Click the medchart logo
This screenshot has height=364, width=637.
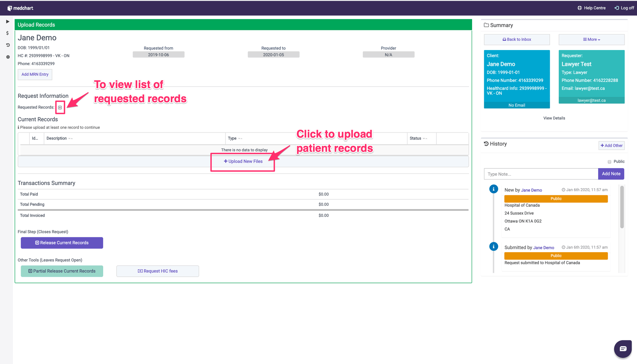(20, 8)
